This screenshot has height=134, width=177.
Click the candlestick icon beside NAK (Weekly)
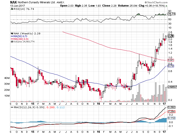point(12,33)
